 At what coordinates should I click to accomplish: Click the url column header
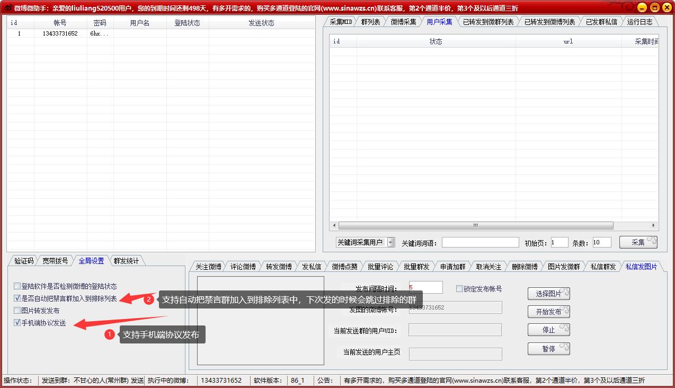click(569, 41)
